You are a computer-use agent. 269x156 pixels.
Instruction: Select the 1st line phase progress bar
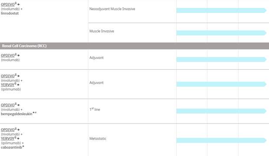[221, 111]
